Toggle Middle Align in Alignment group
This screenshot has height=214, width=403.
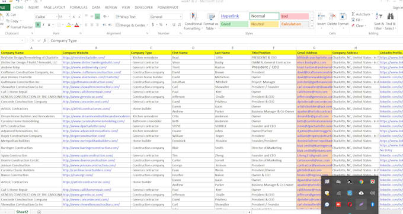(x=92, y=17)
